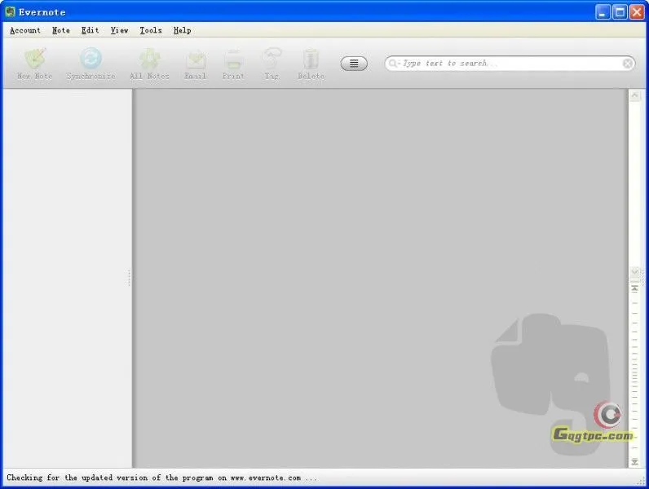Click the Email toolbar icon

tap(195, 60)
